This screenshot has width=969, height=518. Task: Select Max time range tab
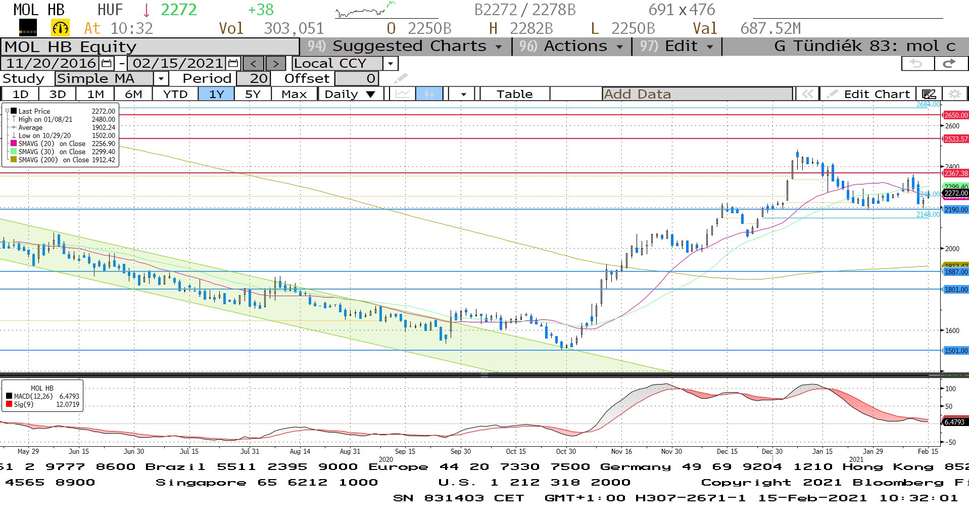[294, 94]
